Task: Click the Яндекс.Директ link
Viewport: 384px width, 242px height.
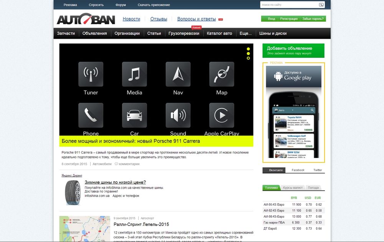Action: pos(72,175)
